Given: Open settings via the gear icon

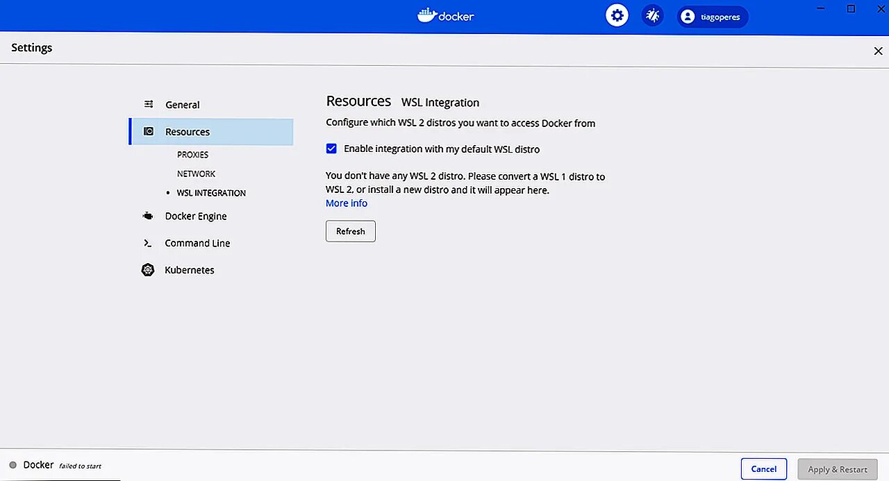Looking at the screenshot, I should [617, 15].
